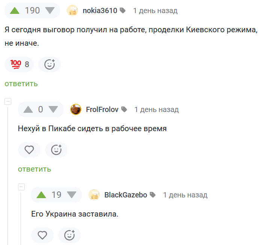Click FrolFrolov's avatar picture
This screenshot has width=260, height=245.
[x=76, y=109]
